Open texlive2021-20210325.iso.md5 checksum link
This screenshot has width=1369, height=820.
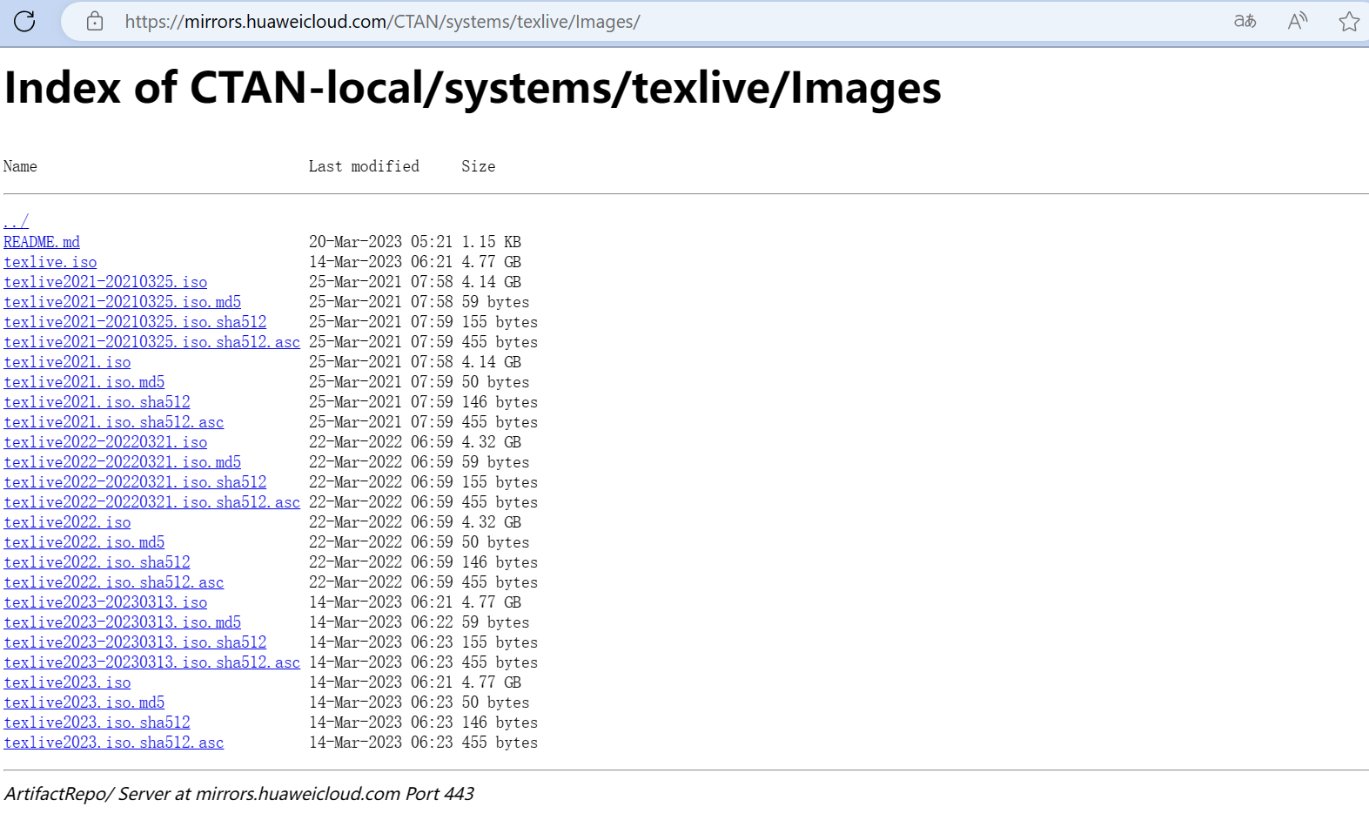click(x=123, y=302)
